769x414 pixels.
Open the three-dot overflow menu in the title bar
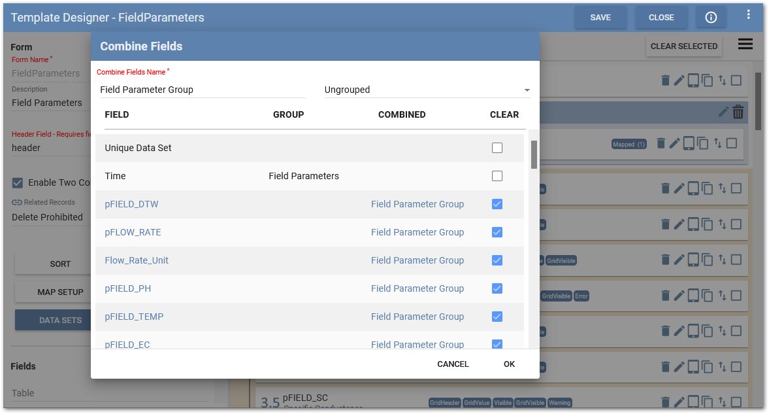(x=749, y=13)
